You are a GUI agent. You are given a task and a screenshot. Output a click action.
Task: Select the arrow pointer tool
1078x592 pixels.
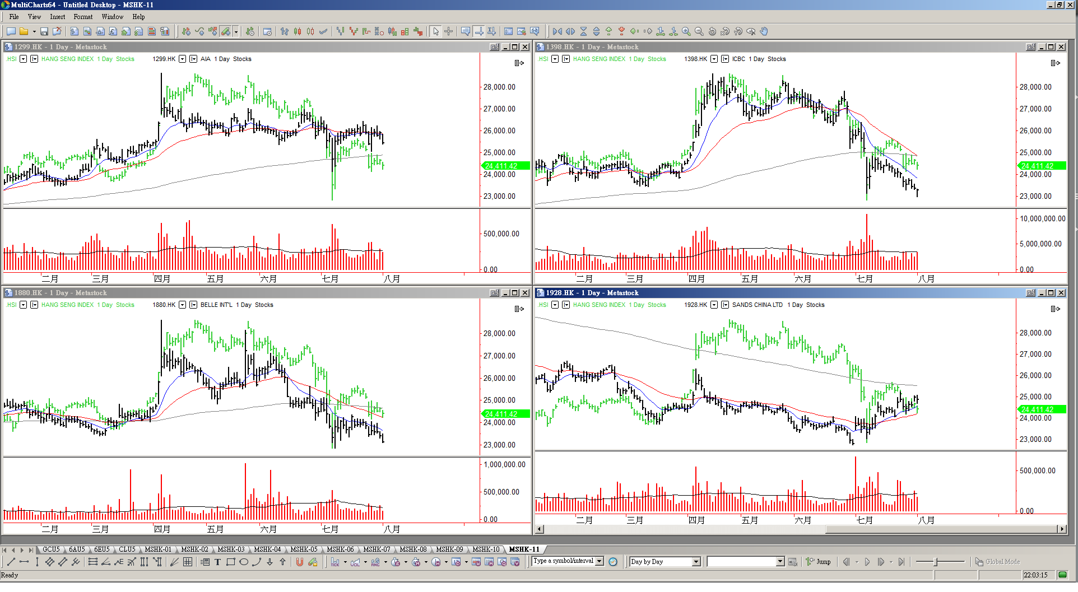(436, 32)
